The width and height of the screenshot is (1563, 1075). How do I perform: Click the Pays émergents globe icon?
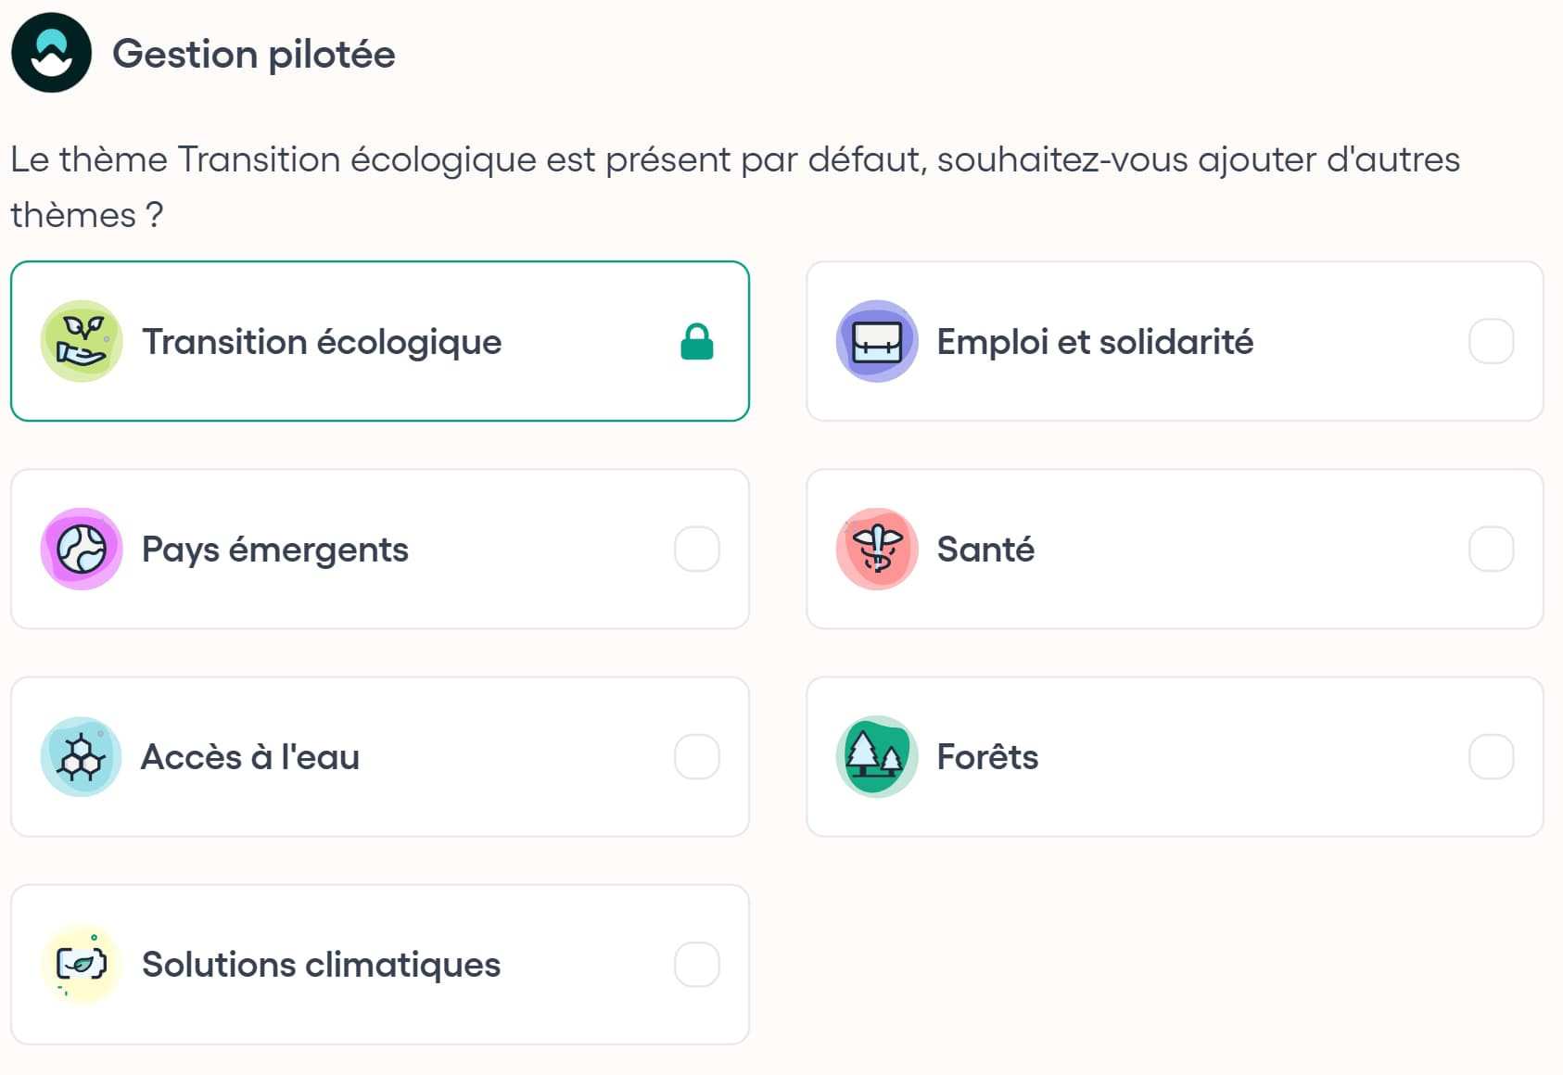pyautogui.click(x=81, y=549)
